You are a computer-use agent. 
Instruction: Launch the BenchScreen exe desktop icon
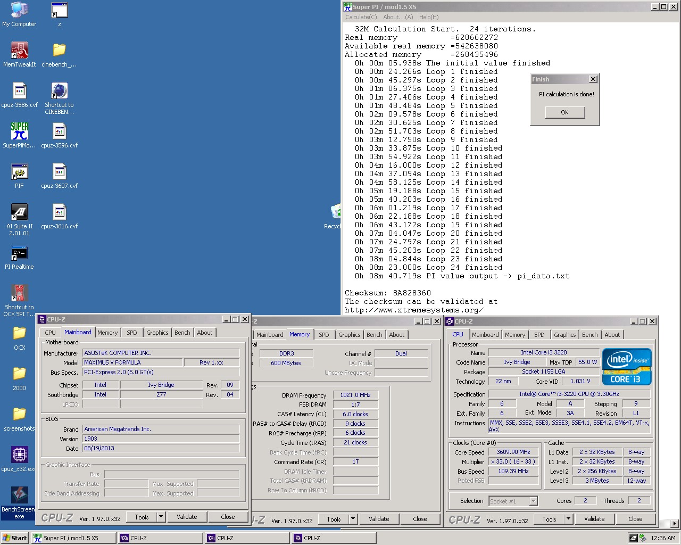[19, 503]
